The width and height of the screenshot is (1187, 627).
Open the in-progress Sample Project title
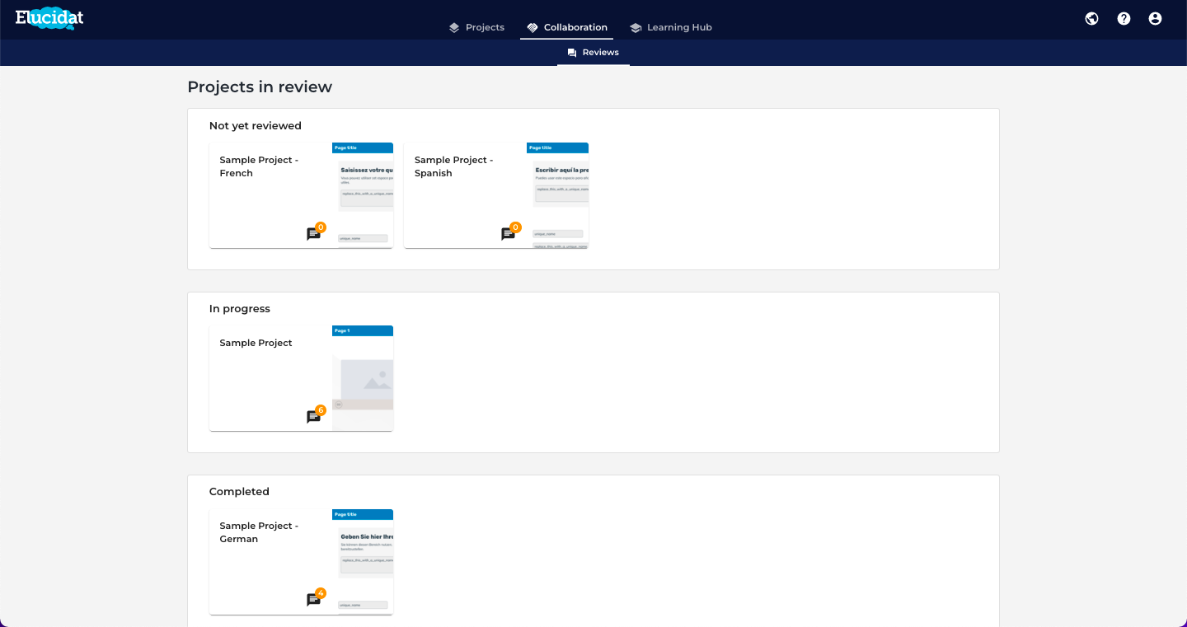pyautogui.click(x=256, y=343)
